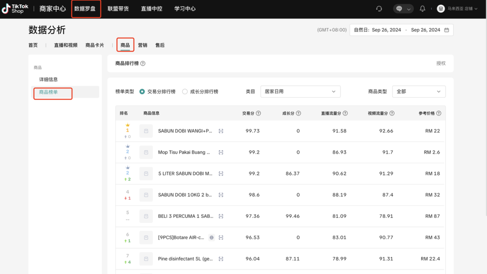Open the 类目 dropdown showing 居家日用

(x=300, y=91)
